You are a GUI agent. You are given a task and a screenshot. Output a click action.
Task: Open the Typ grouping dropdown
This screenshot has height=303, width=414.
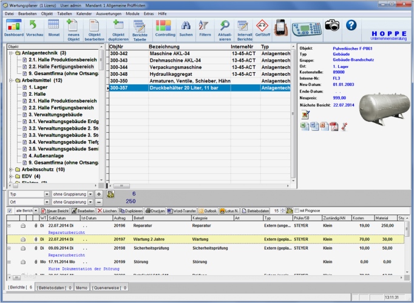(46, 194)
